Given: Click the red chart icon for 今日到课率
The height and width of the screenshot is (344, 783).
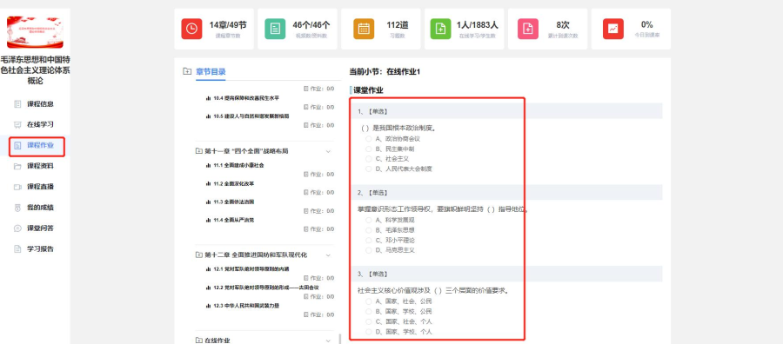Looking at the screenshot, I should click(613, 29).
